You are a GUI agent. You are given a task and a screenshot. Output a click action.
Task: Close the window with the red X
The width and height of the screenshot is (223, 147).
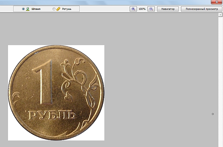tap(217, 2)
